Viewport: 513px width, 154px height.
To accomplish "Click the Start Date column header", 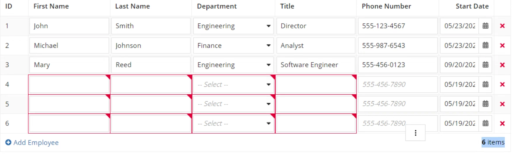I will [x=472, y=6].
